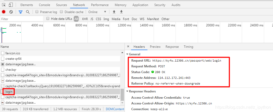Filter requests by XHR

85,19
